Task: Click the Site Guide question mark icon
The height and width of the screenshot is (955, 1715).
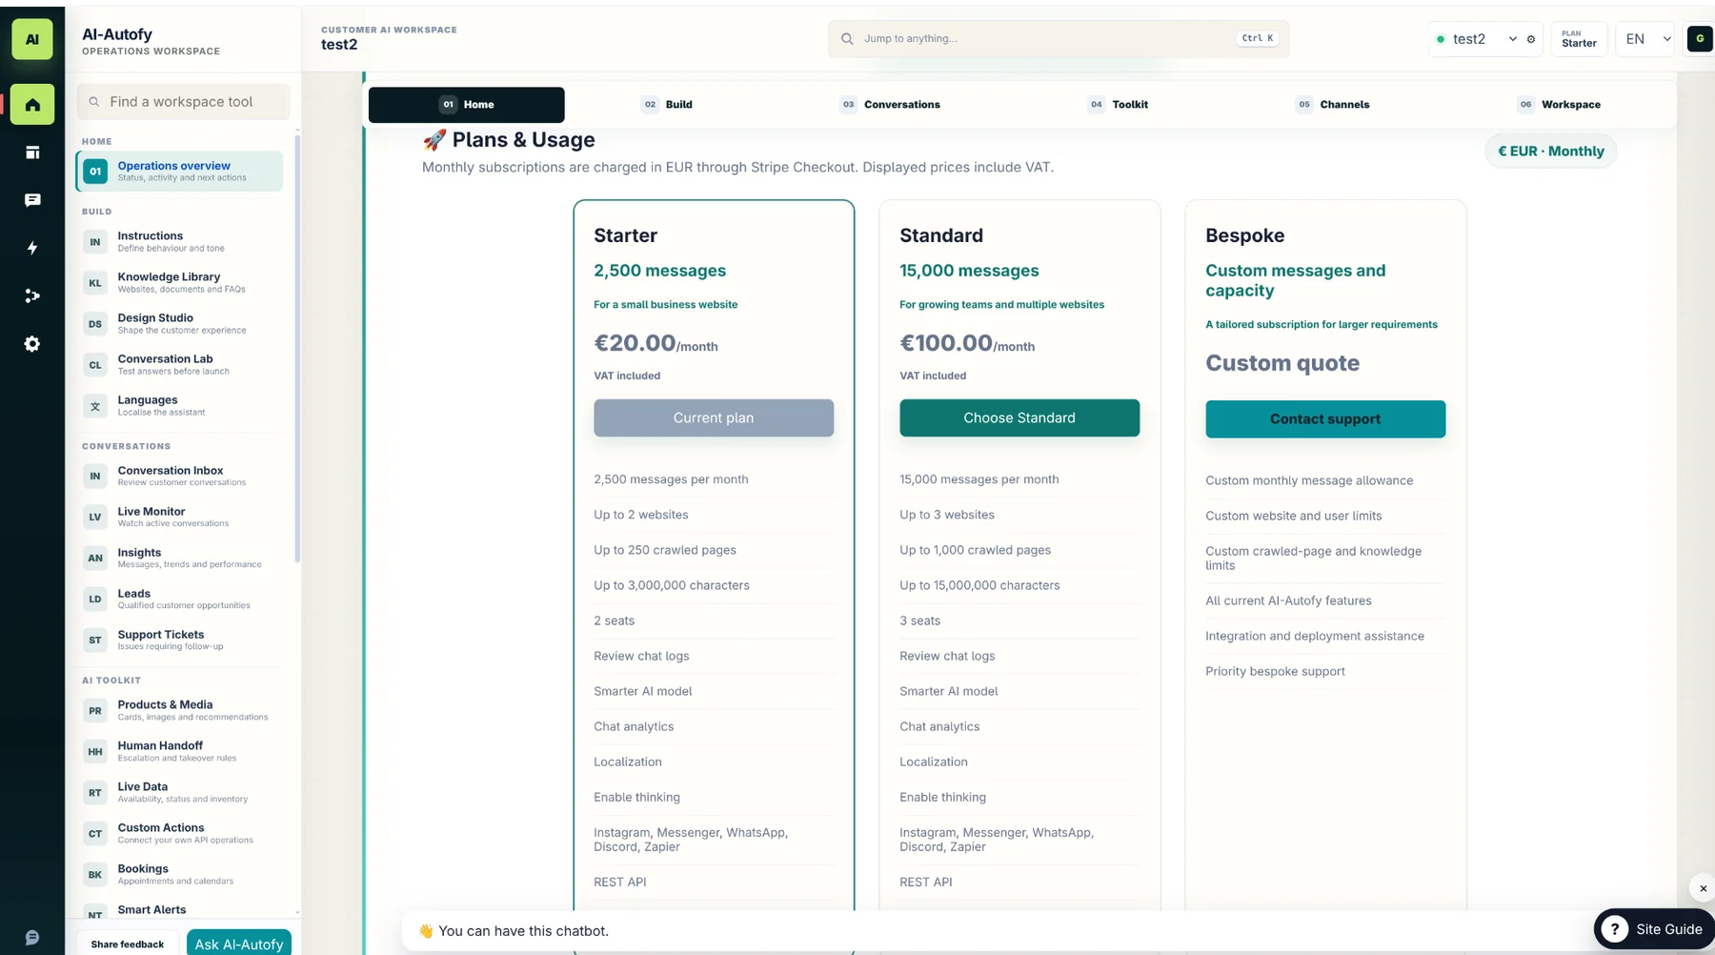Action: pyautogui.click(x=1615, y=929)
